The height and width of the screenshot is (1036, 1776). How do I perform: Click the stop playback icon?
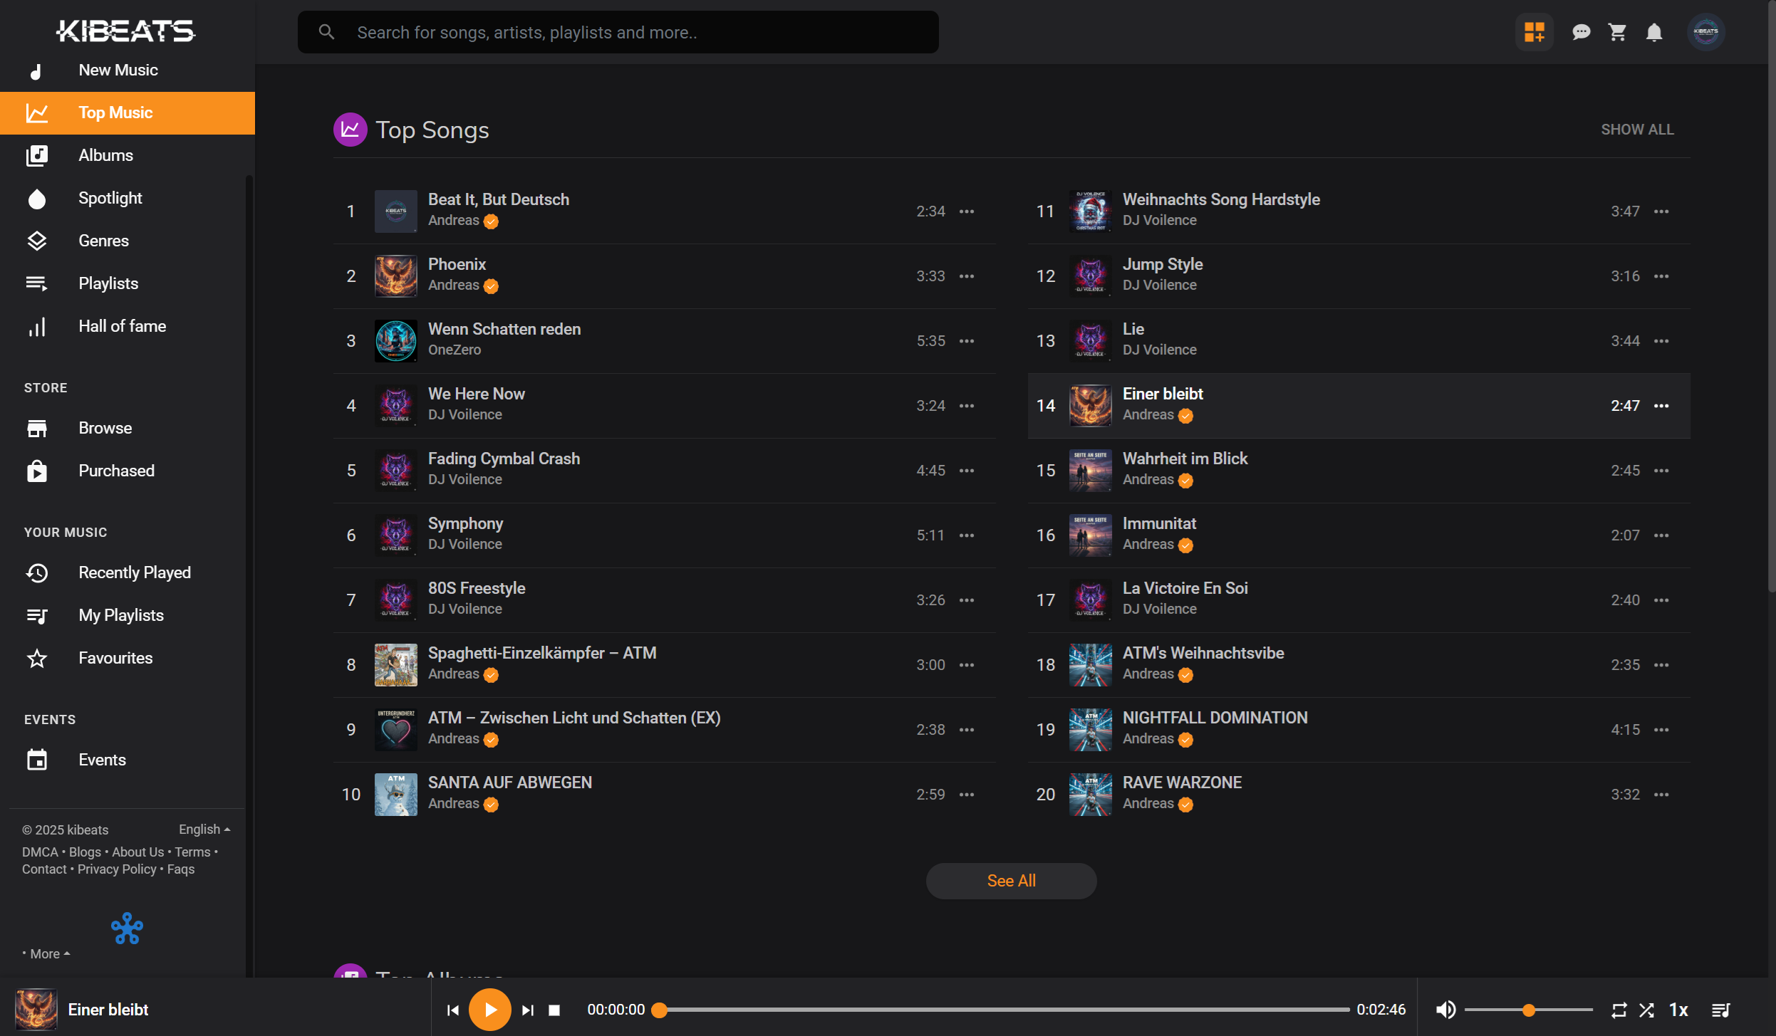[554, 1010]
